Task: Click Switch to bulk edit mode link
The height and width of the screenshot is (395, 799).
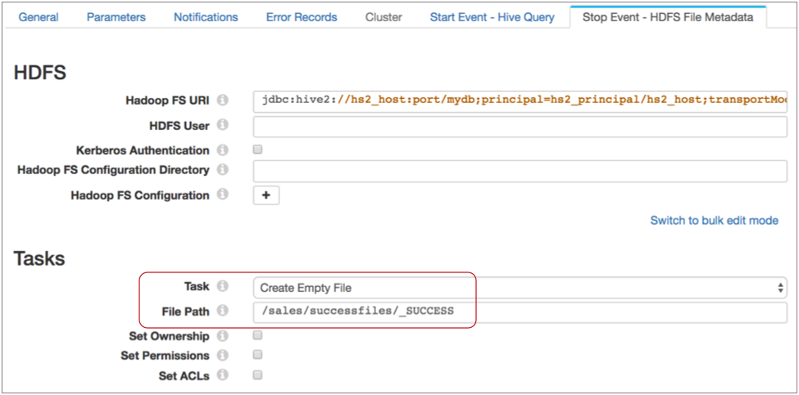Action: click(714, 221)
